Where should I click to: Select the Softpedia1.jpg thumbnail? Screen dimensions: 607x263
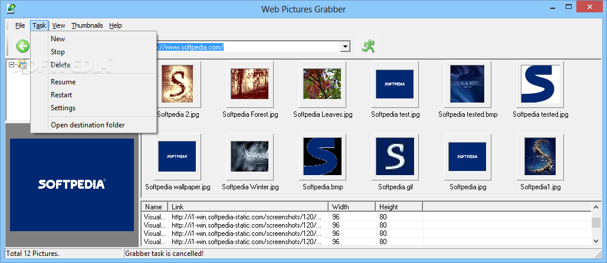tap(540, 157)
